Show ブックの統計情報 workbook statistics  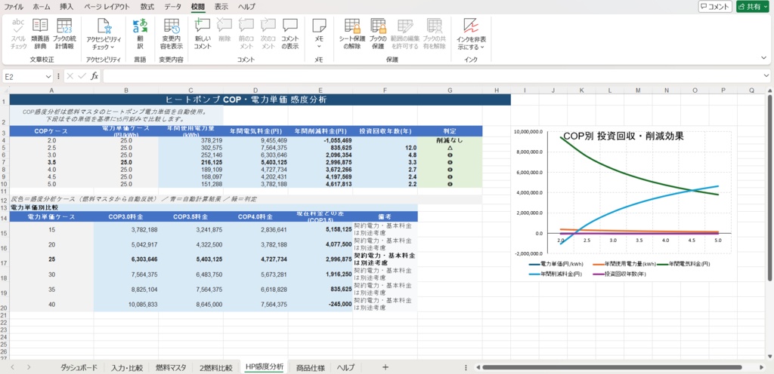pyautogui.click(x=63, y=34)
